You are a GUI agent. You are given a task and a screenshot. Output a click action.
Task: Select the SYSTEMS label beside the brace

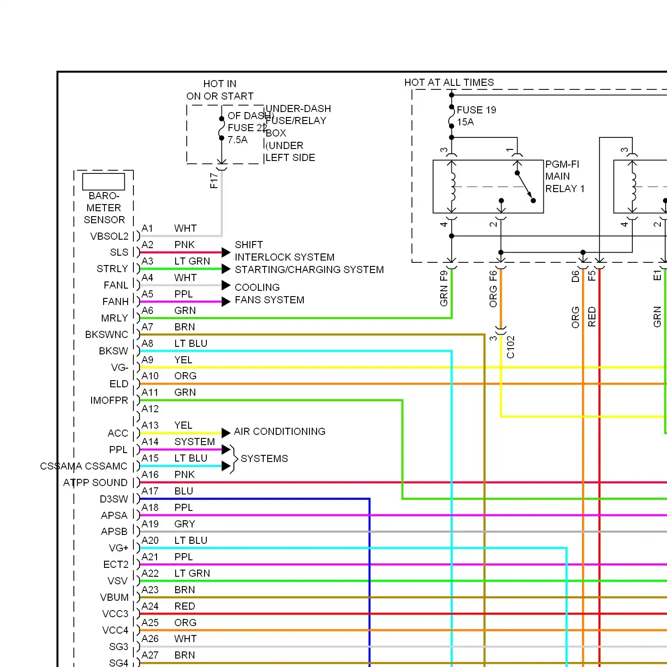coord(264,458)
